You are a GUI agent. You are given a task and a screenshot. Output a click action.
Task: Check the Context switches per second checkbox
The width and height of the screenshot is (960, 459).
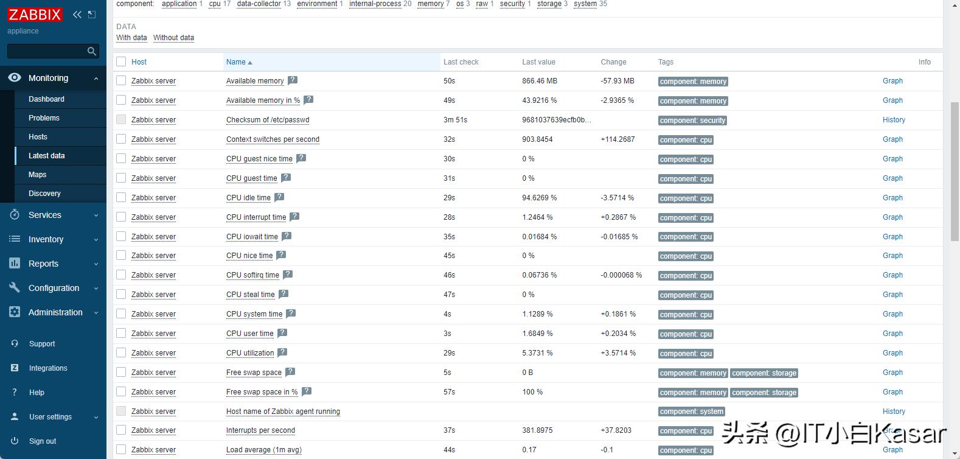tap(121, 139)
